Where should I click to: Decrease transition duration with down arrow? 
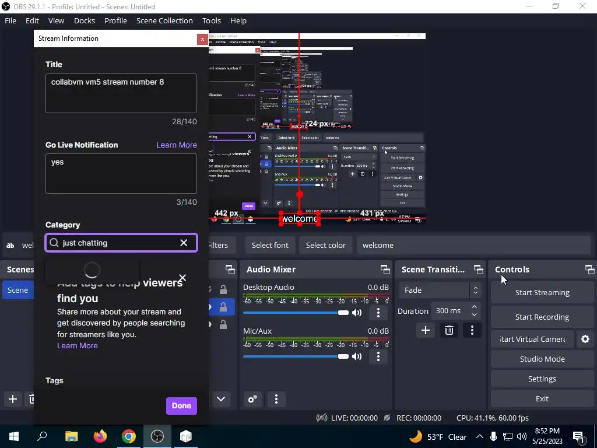pyautogui.click(x=474, y=314)
